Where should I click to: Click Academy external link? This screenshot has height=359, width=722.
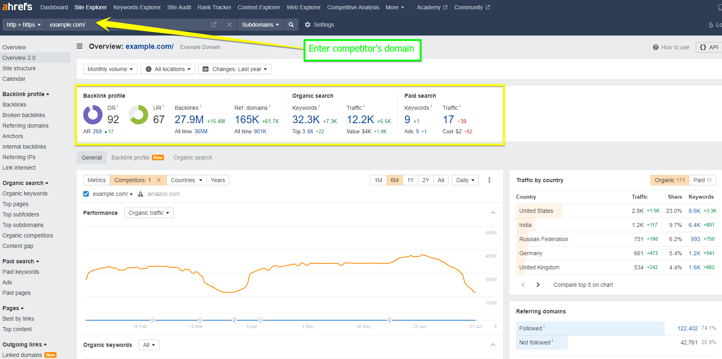432,7
